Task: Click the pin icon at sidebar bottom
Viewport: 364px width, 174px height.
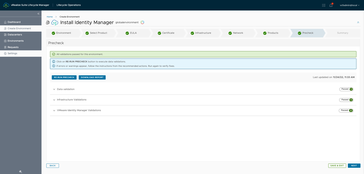Action: (21, 172)
